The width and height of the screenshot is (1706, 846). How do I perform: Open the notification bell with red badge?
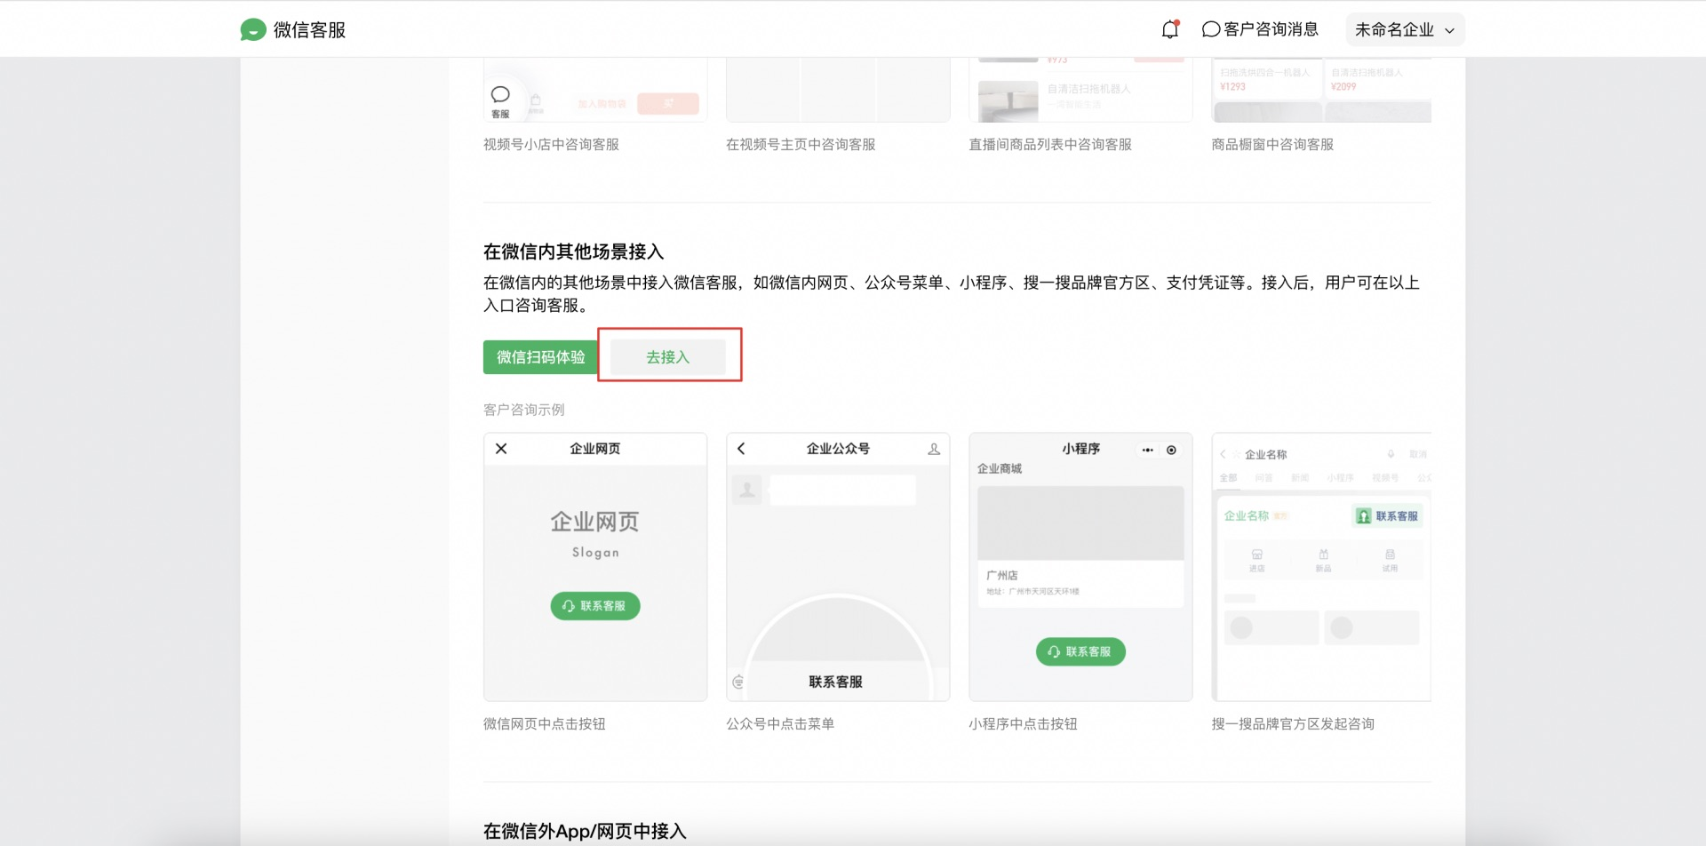[x=1169, y=29]
